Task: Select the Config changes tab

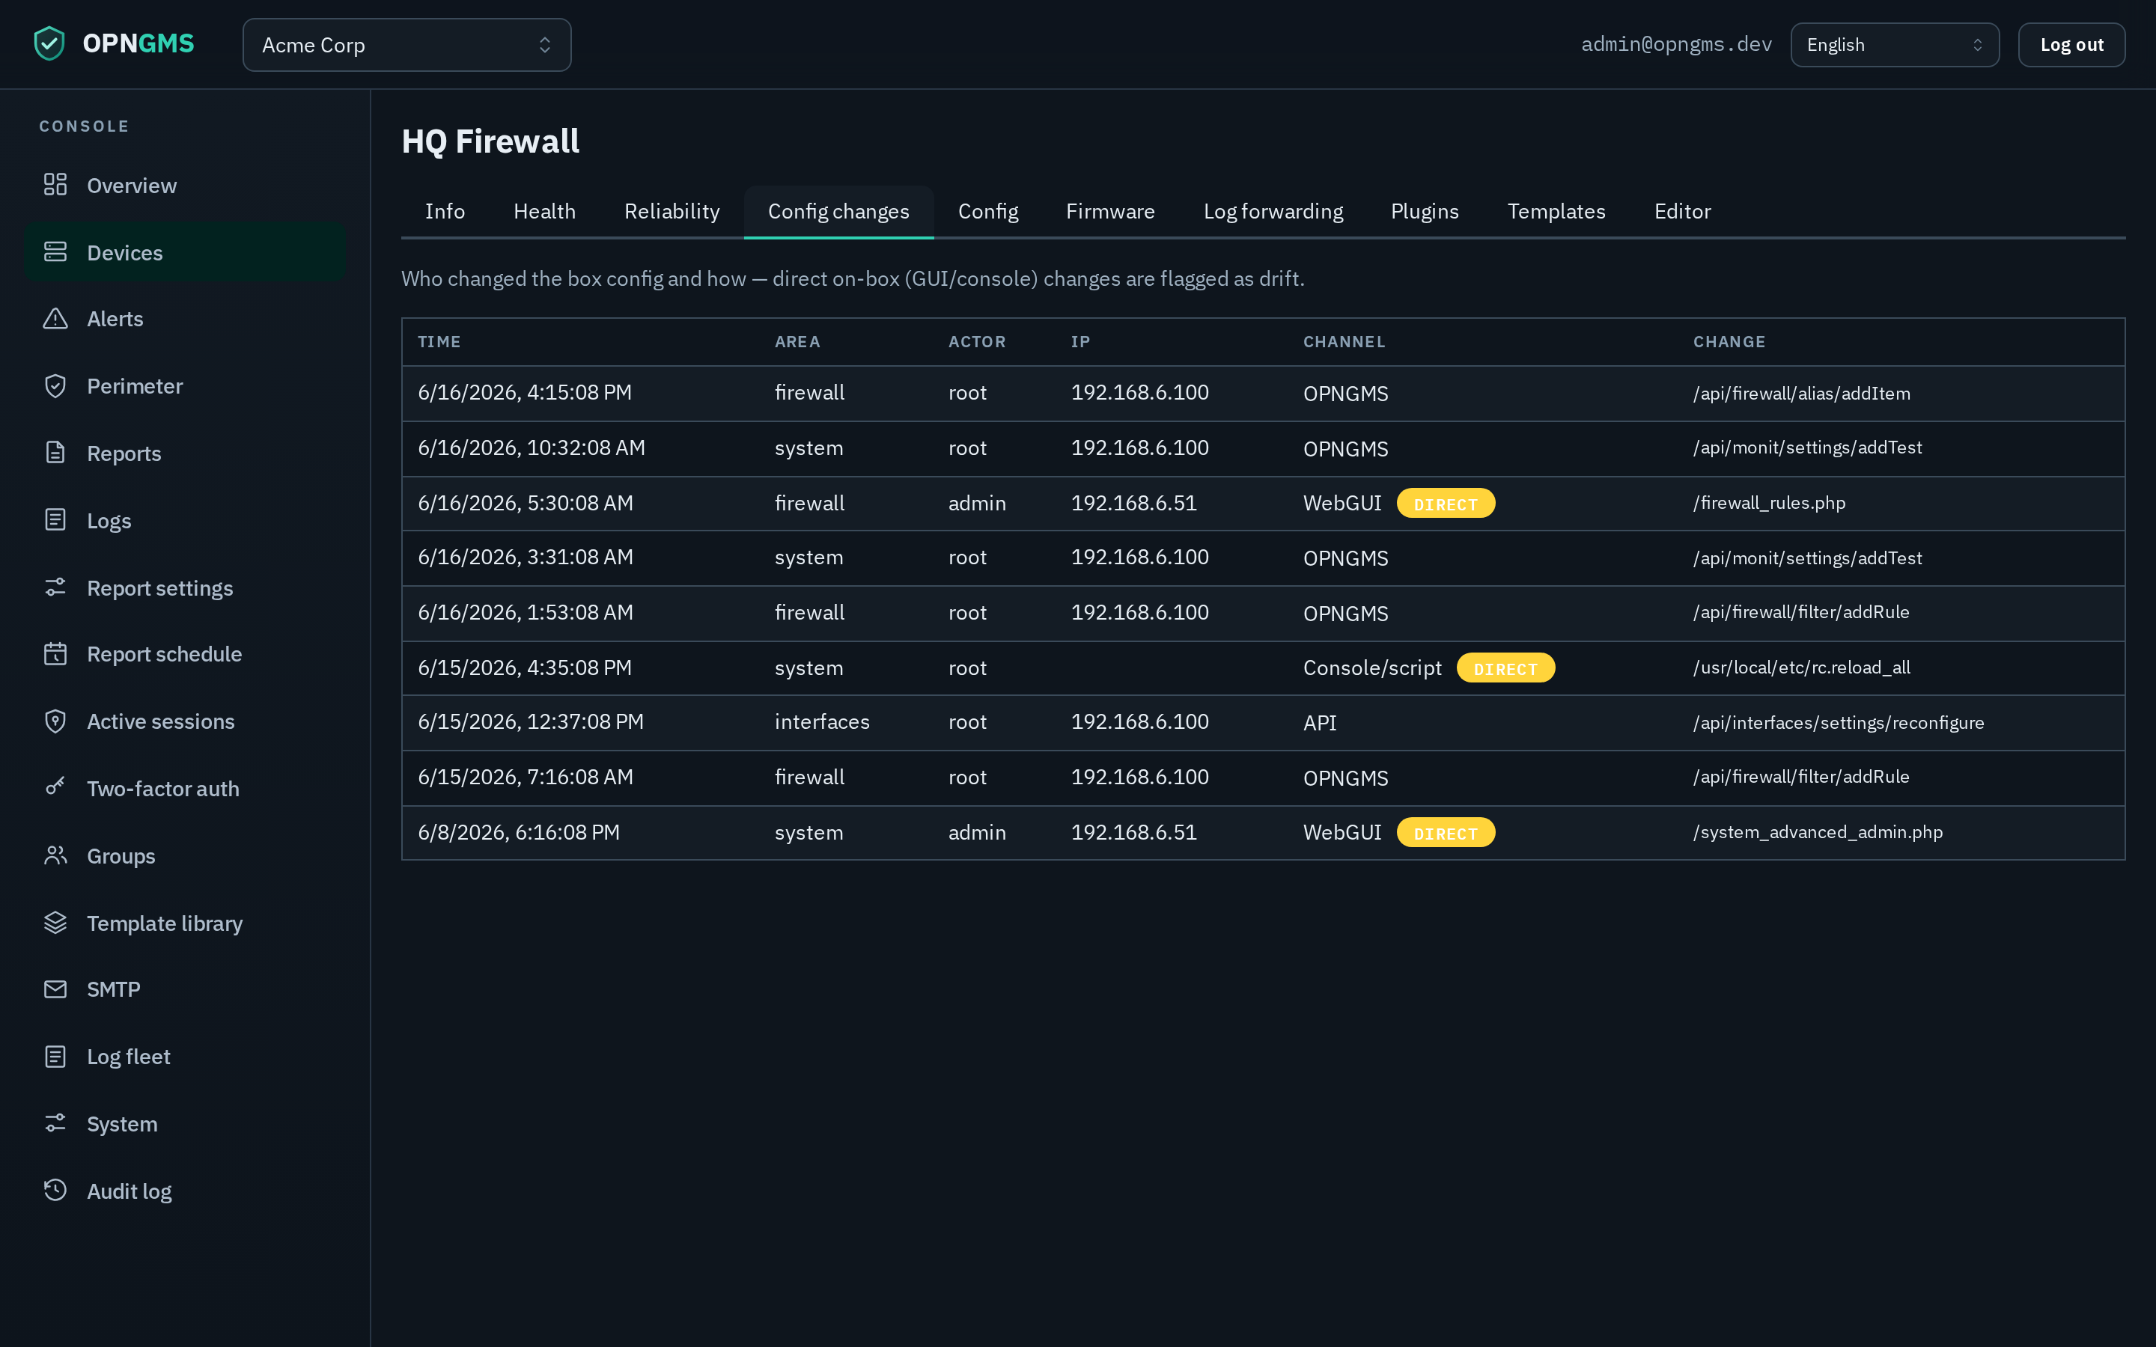Action: tap(838, 211)
